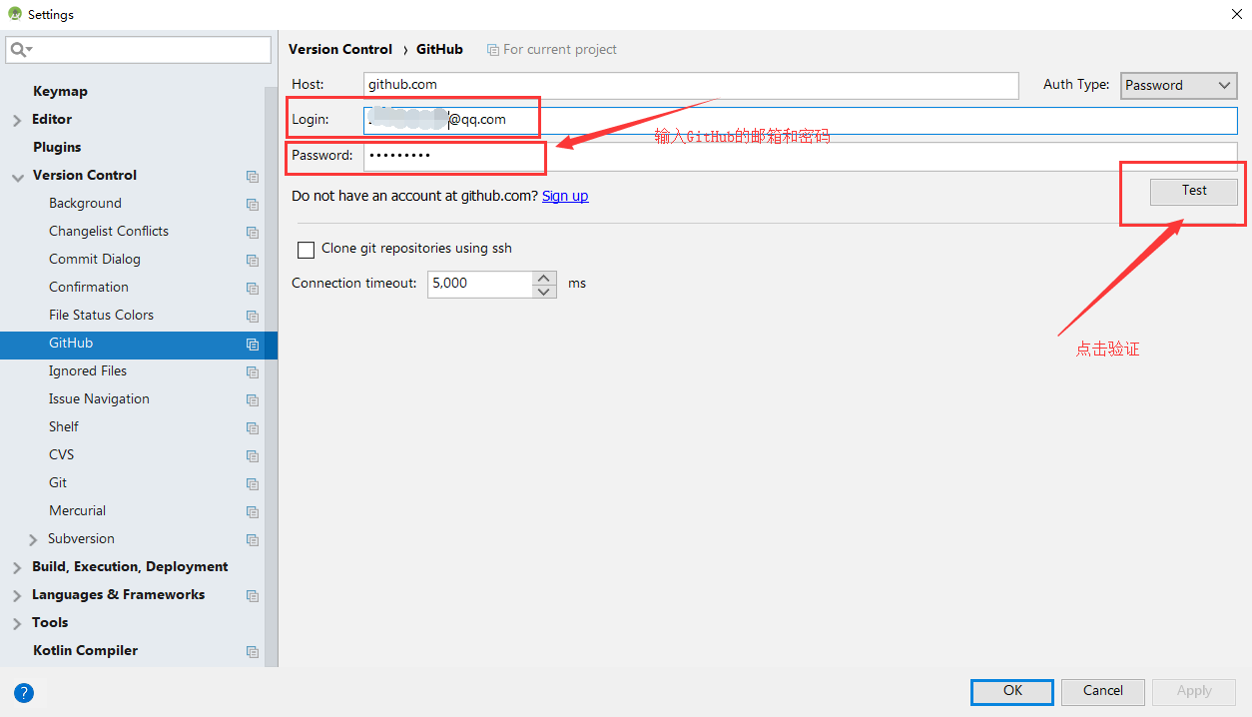Viewport: 1252px width, 717px height.
Task: Click the project-level icon beside File Status Colors
Action: tap(253, 316)
